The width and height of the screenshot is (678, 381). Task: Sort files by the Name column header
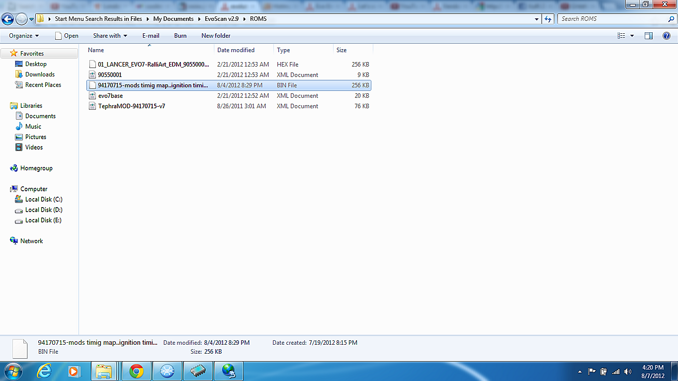(96, 50)
